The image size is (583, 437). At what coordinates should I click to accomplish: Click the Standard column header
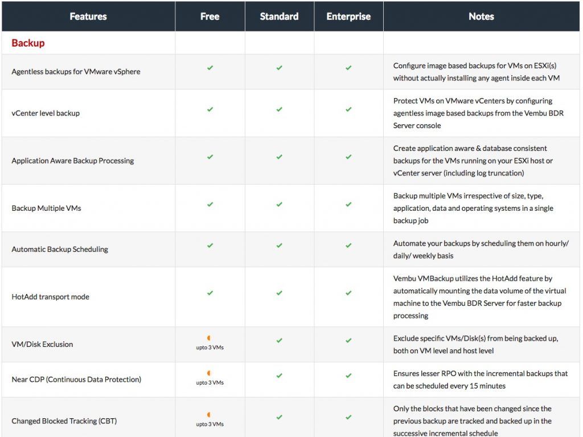[279, 17]
